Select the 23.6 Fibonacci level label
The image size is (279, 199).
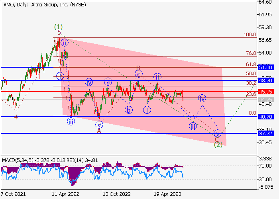pos(251,94)
